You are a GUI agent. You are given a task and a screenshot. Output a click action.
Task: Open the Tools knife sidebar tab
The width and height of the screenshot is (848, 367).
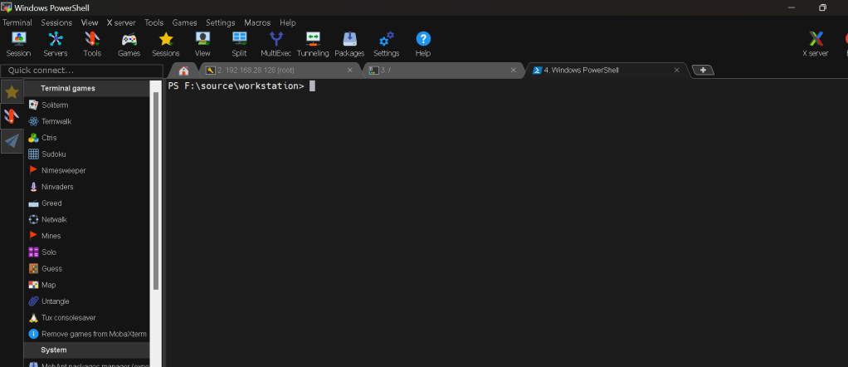coord(12,116)
